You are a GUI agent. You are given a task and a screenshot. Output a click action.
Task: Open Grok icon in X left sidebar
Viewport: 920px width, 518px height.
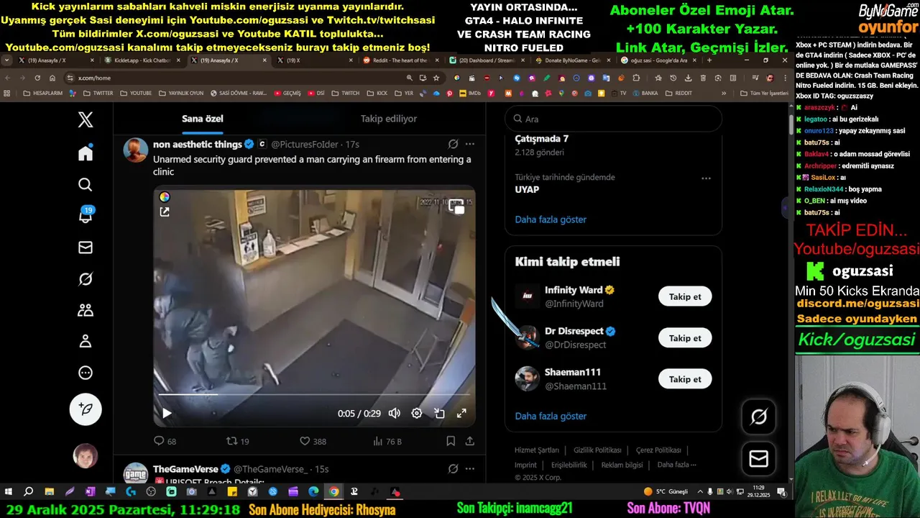point(86,279)
